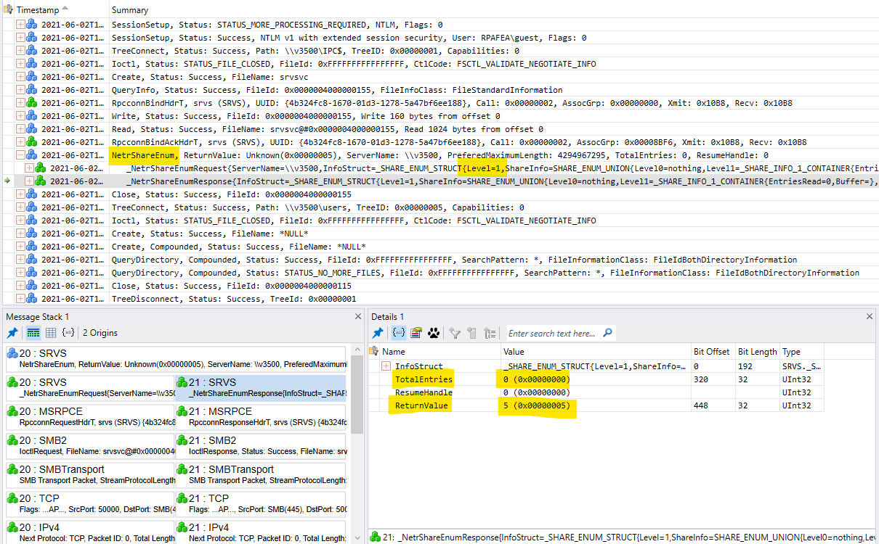
Task: Select the 20 : MSRPCE stack cell
Action: point(89,416)
